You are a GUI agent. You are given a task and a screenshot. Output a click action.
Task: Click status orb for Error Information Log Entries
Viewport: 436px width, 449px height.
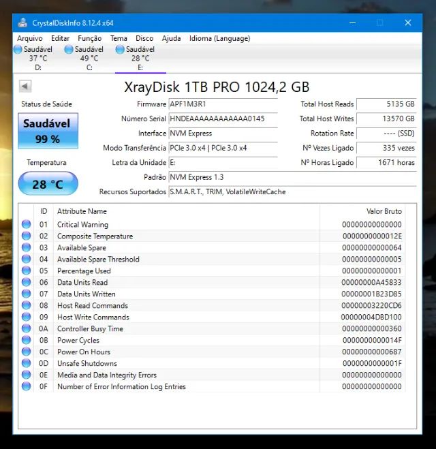(27, 386)
